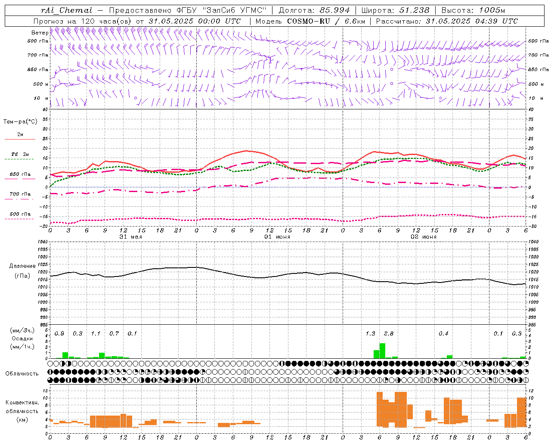Select the (мм/3ч.) precipitation unit label

click(22, 330)
